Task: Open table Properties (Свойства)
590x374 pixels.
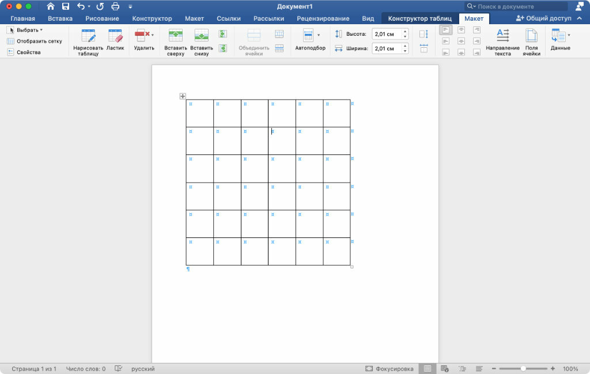Action: (24, 52)
